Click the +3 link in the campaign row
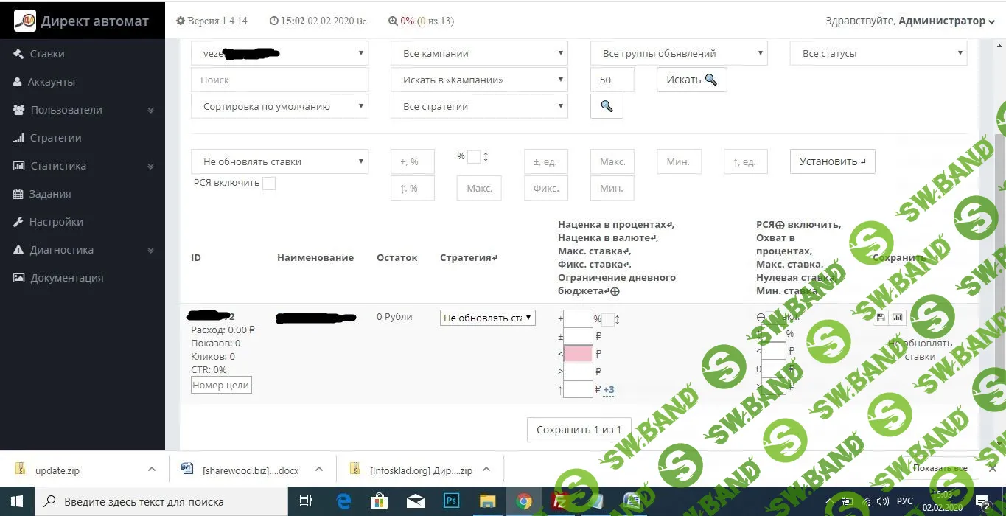 click(609, 390)
